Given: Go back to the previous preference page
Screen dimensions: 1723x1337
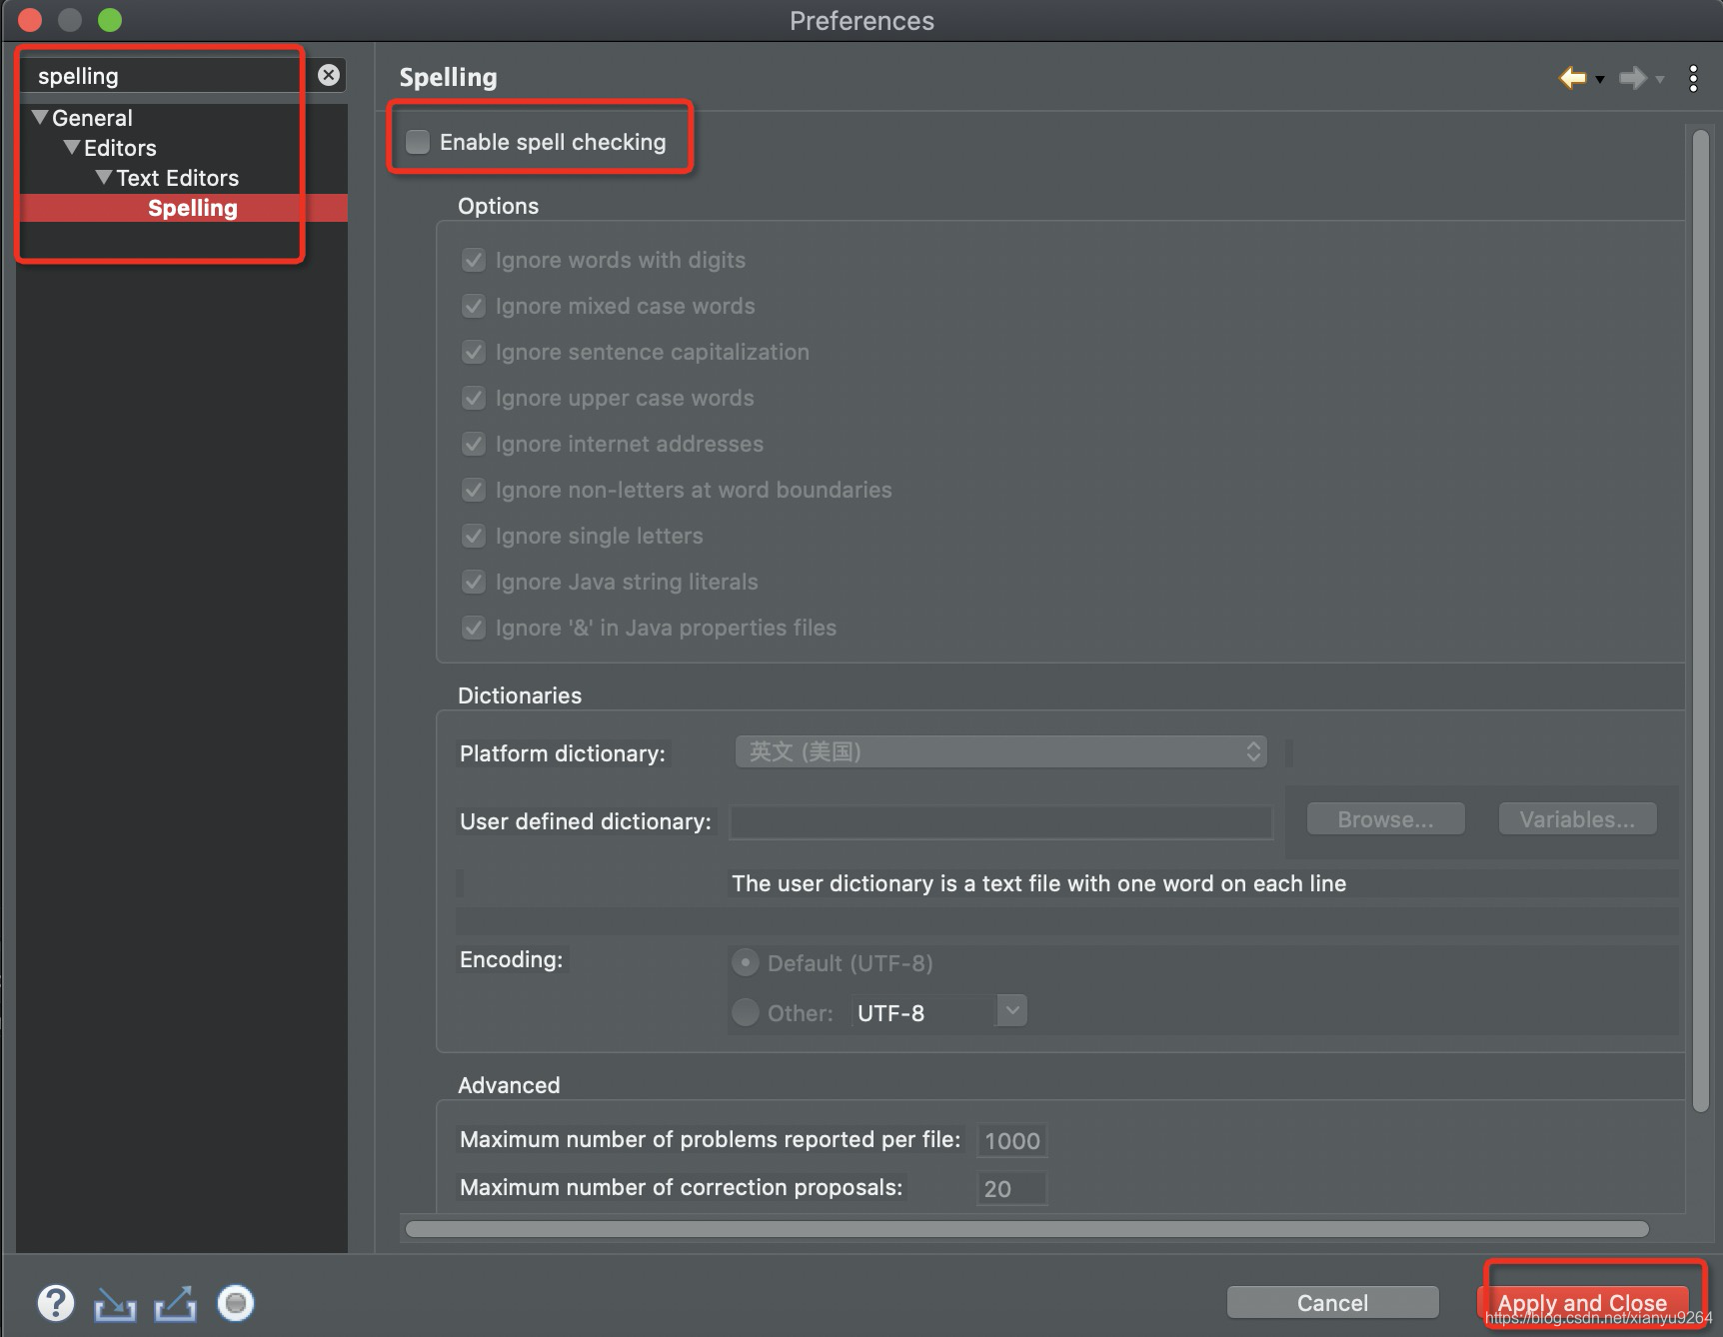Looking at the screenshot, I should [1573, 77].
